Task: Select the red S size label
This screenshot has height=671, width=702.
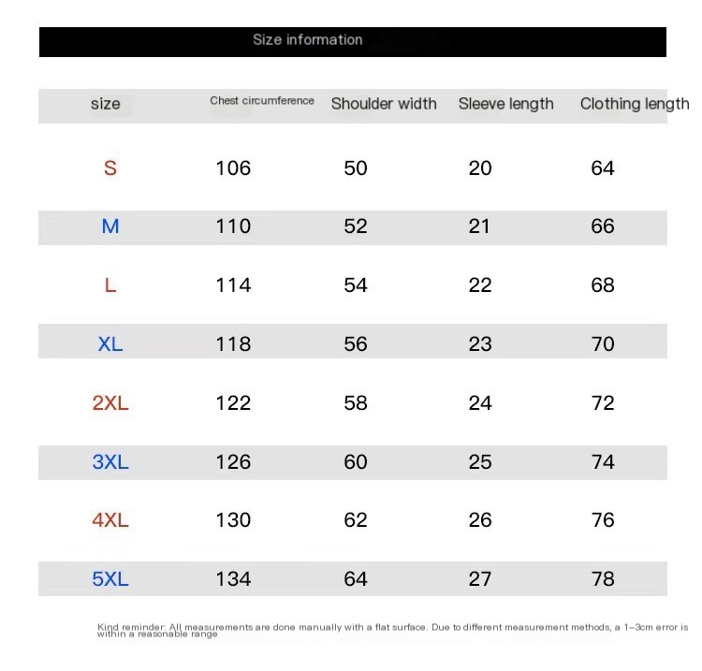Action: [x=110, y=168]
